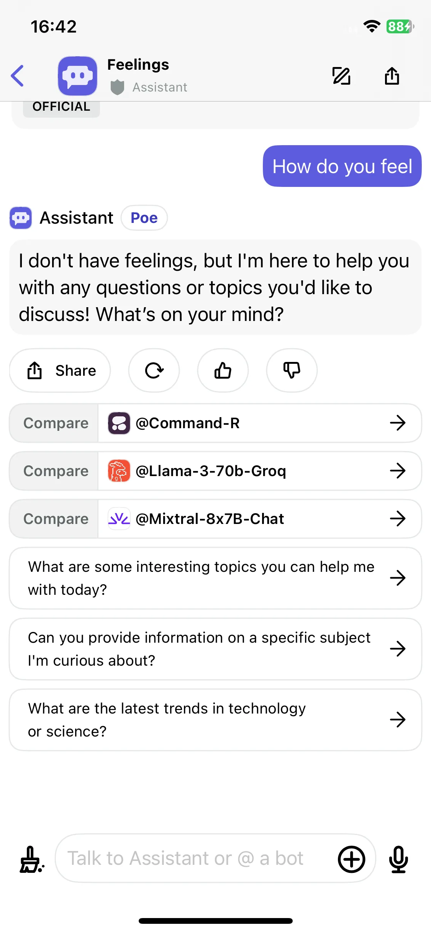
Task: Tap the How do you feel message bubble
Action: (342, 166)
